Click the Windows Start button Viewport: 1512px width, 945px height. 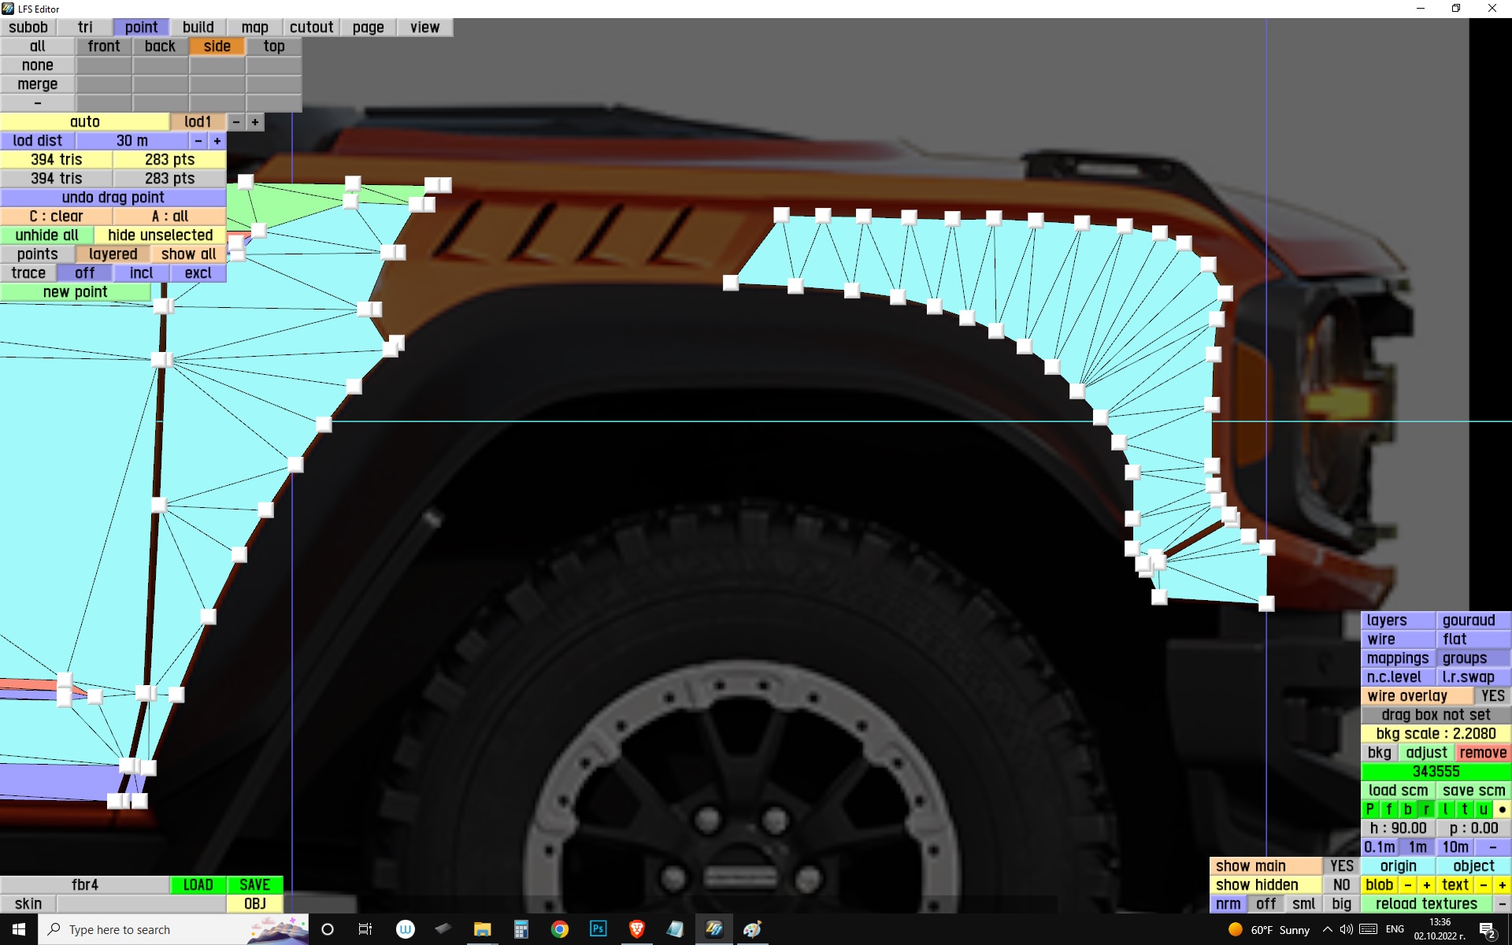[x=19, y=929]
